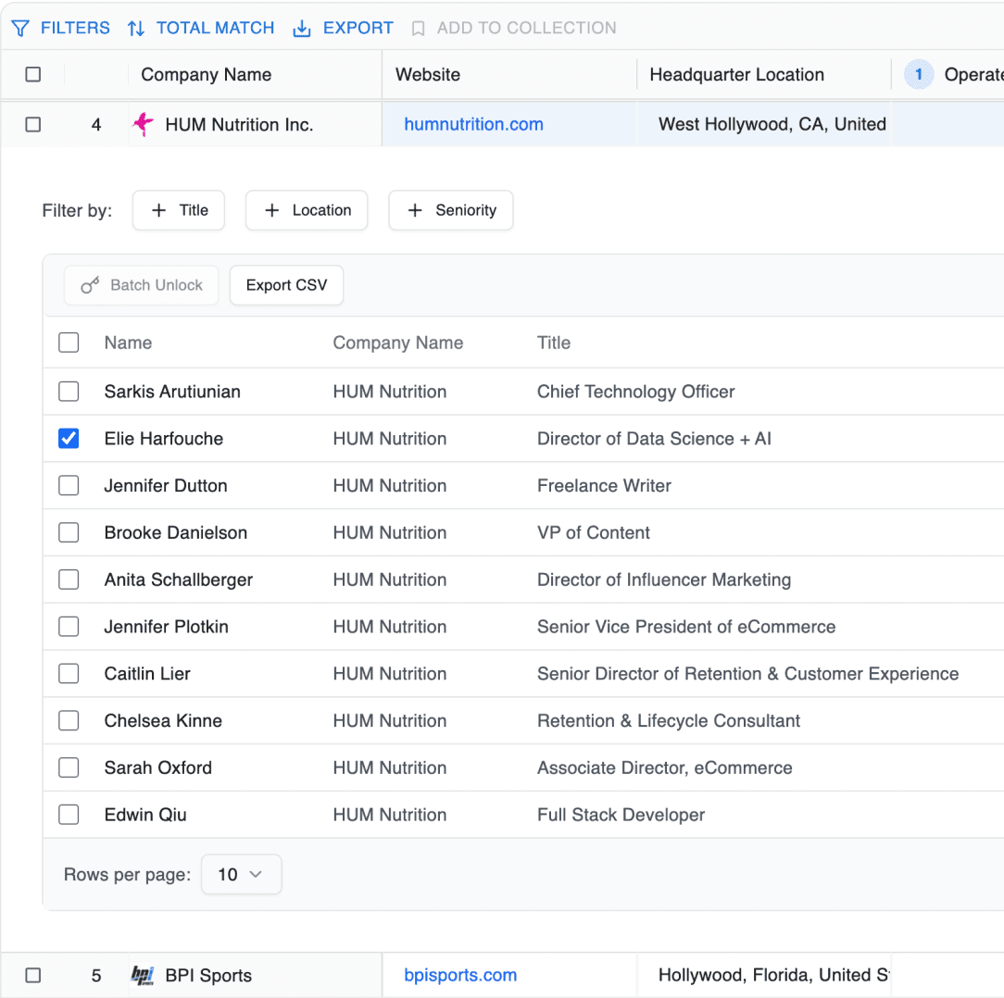This screenshot has width=1004, height=998.
Task: Click the HUM Nutrition hummingbird logo
Action: click(x=144, y=124)
